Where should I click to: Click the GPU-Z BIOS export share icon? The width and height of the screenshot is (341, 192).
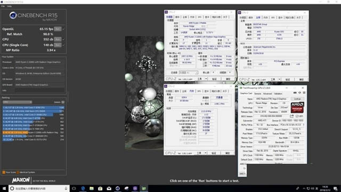(x=292, y=116)
